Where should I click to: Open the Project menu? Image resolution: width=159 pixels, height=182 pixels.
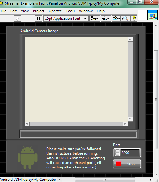click(38, 11)
